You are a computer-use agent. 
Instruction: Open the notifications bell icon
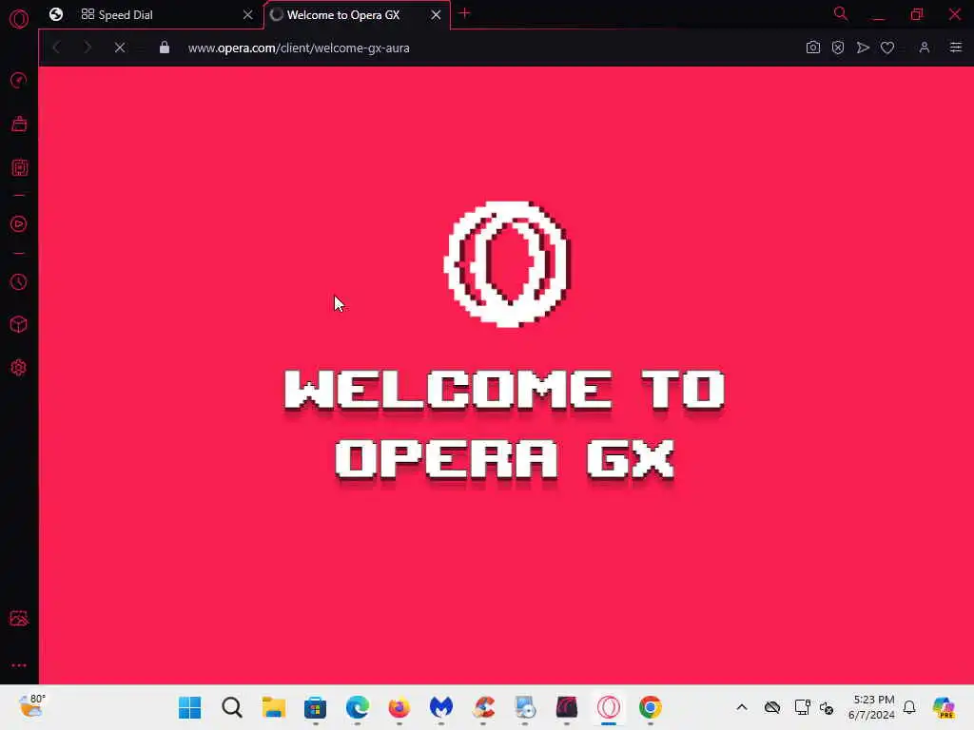[x=909, y=707]
